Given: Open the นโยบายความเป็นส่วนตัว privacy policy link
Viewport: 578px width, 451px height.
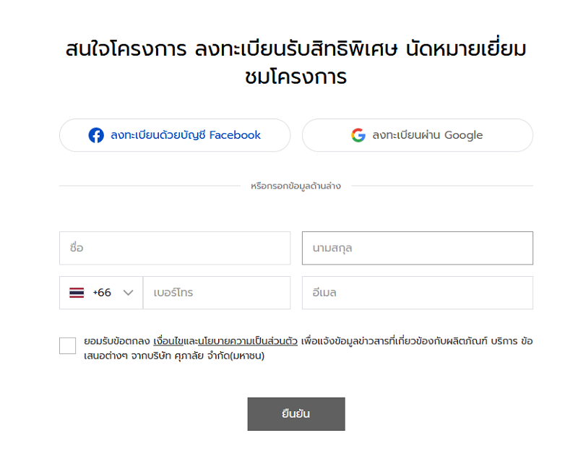Looking at the screenshot, I should point(248,341).
